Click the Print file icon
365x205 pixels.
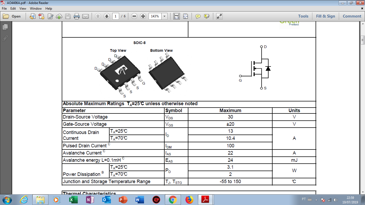[77, 16]
